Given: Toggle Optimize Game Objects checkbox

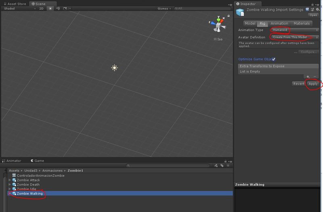Looking at the screenshot, I should 274,59.
